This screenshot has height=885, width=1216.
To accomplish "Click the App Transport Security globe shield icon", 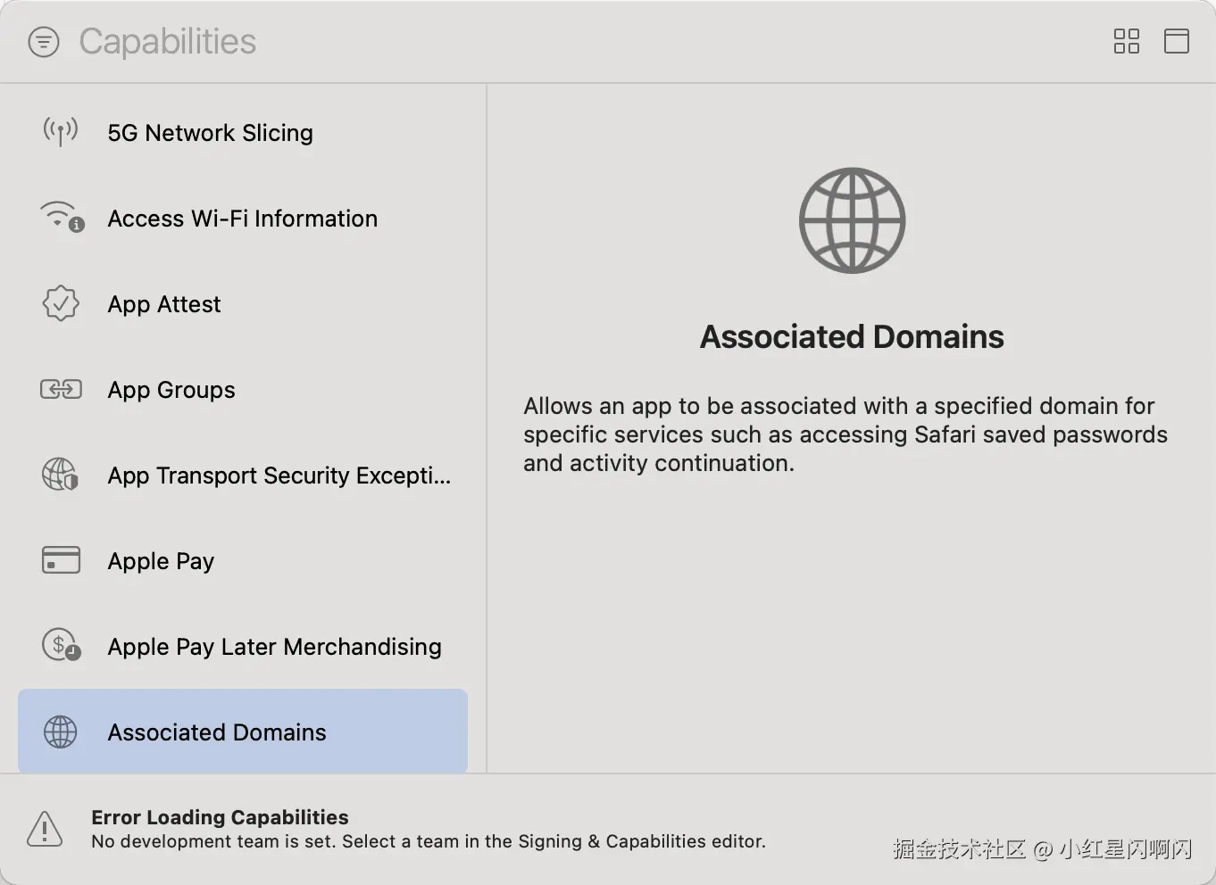I will 61,475.
